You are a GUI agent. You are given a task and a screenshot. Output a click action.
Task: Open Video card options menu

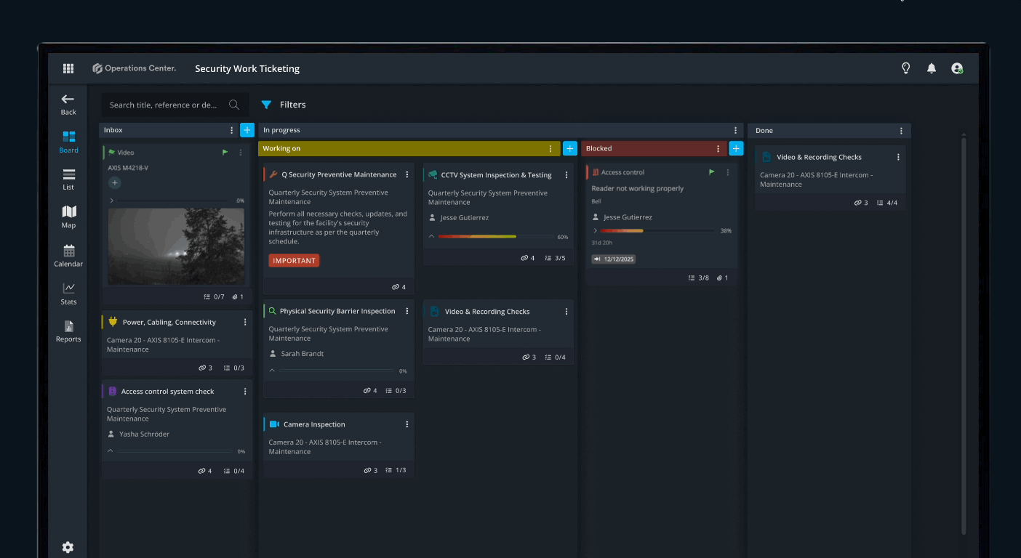point(241,153)
